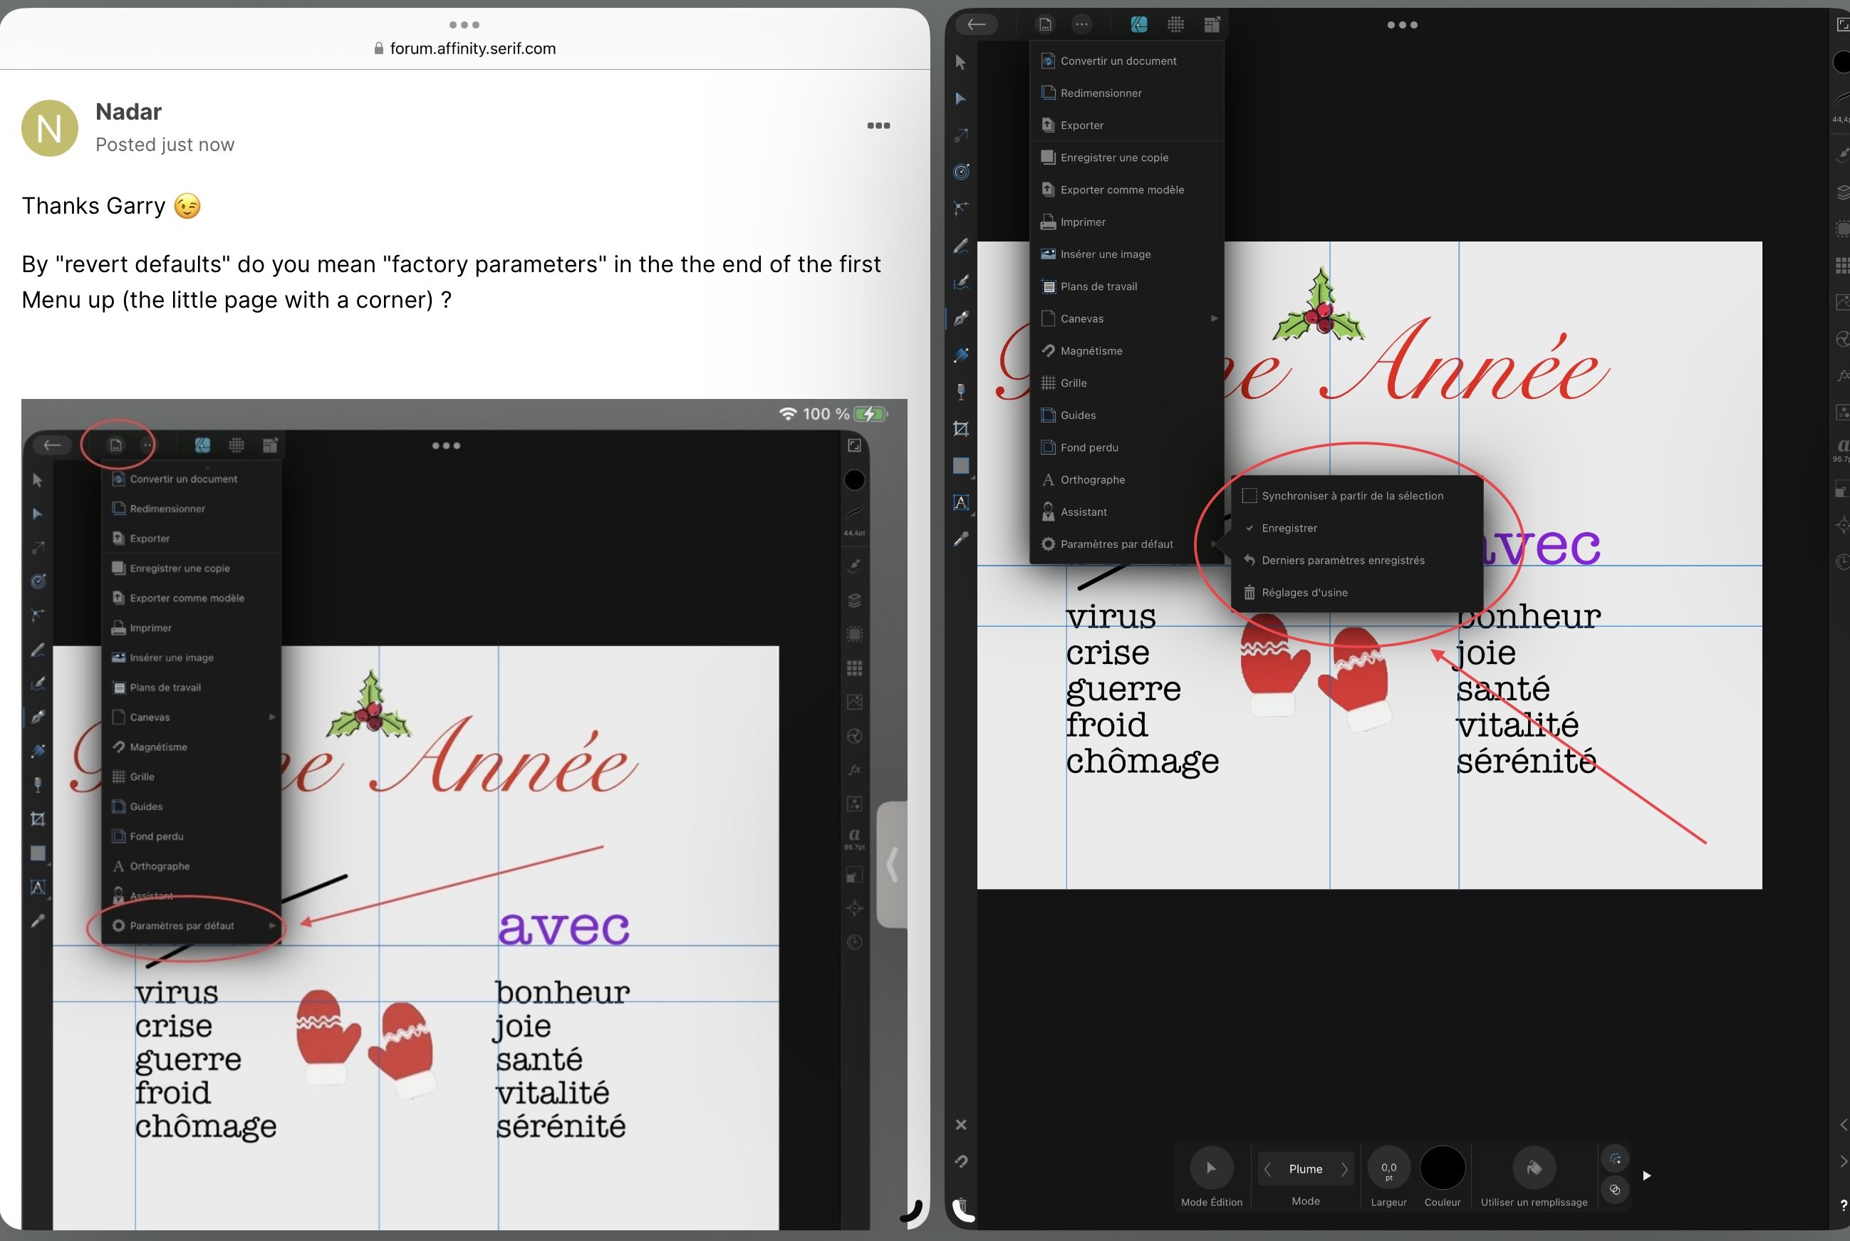Select the Point Transform tool
The width and height of the screenshot is (1850, 1241).
click(x=960, y=135)
